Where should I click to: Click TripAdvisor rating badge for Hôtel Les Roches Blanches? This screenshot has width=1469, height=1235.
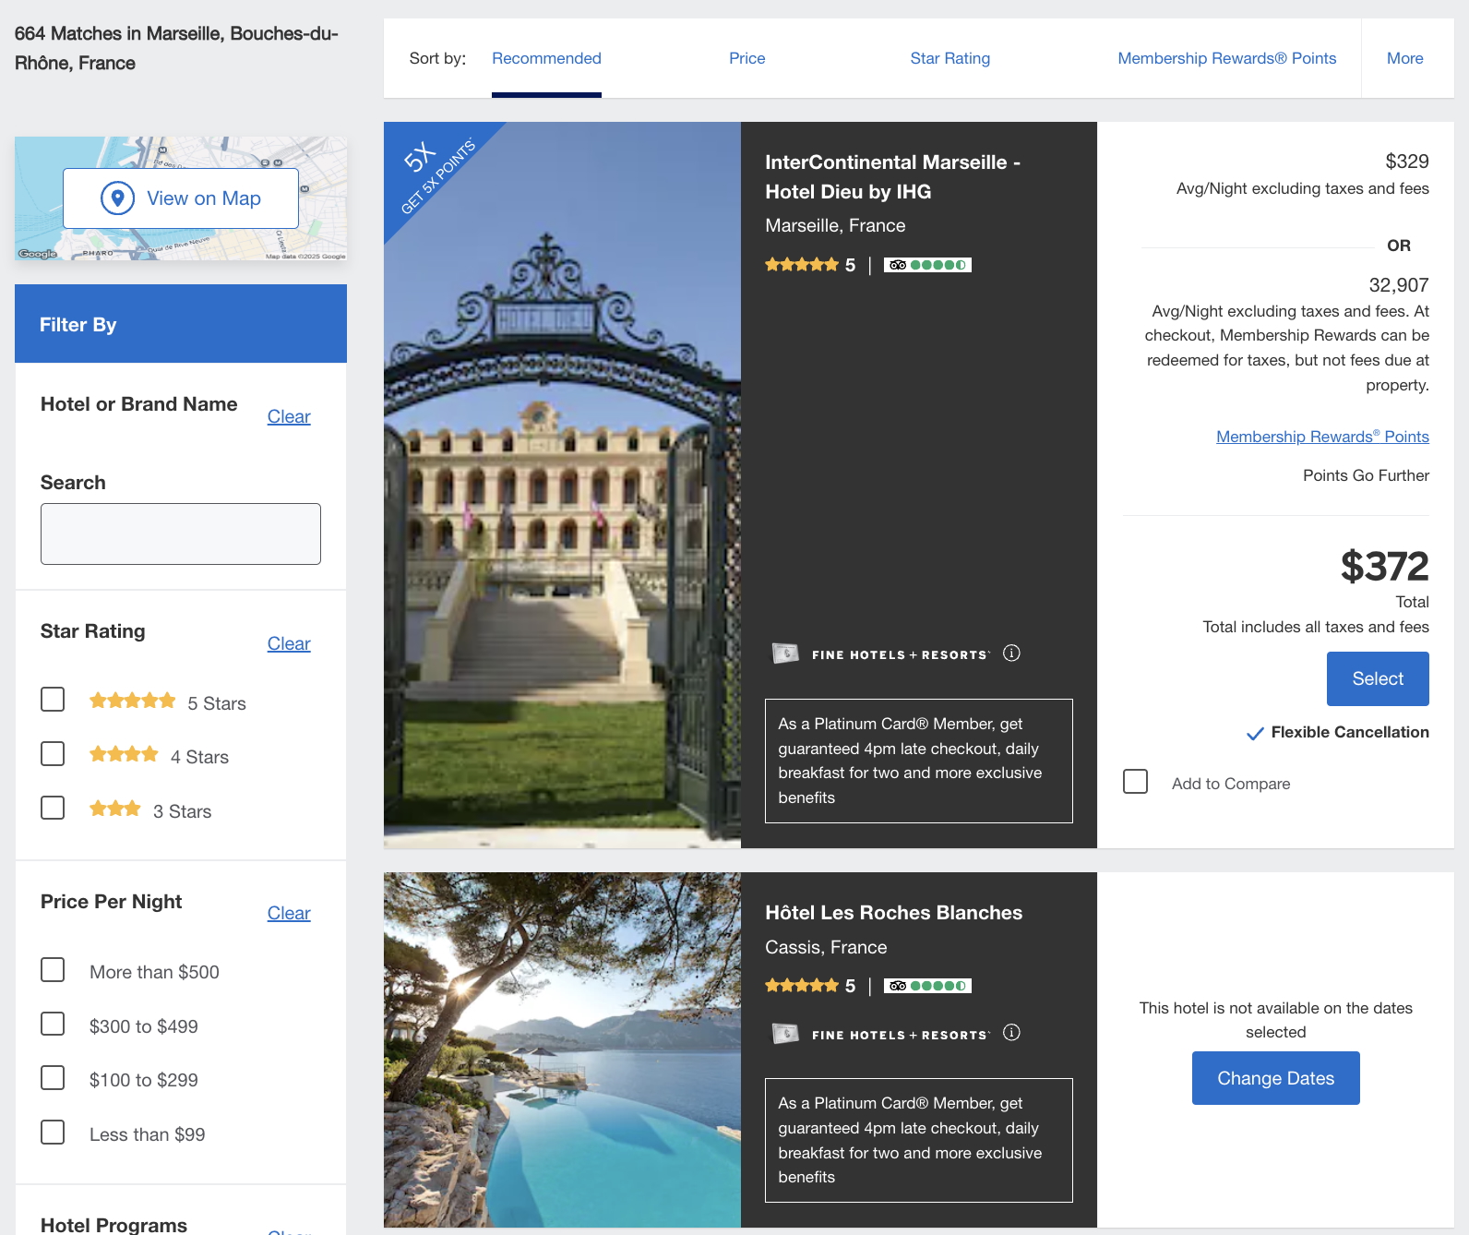(x=927, y=986)
